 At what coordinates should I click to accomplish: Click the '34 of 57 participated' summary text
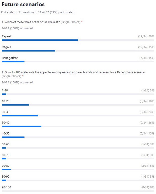point(56,12)
